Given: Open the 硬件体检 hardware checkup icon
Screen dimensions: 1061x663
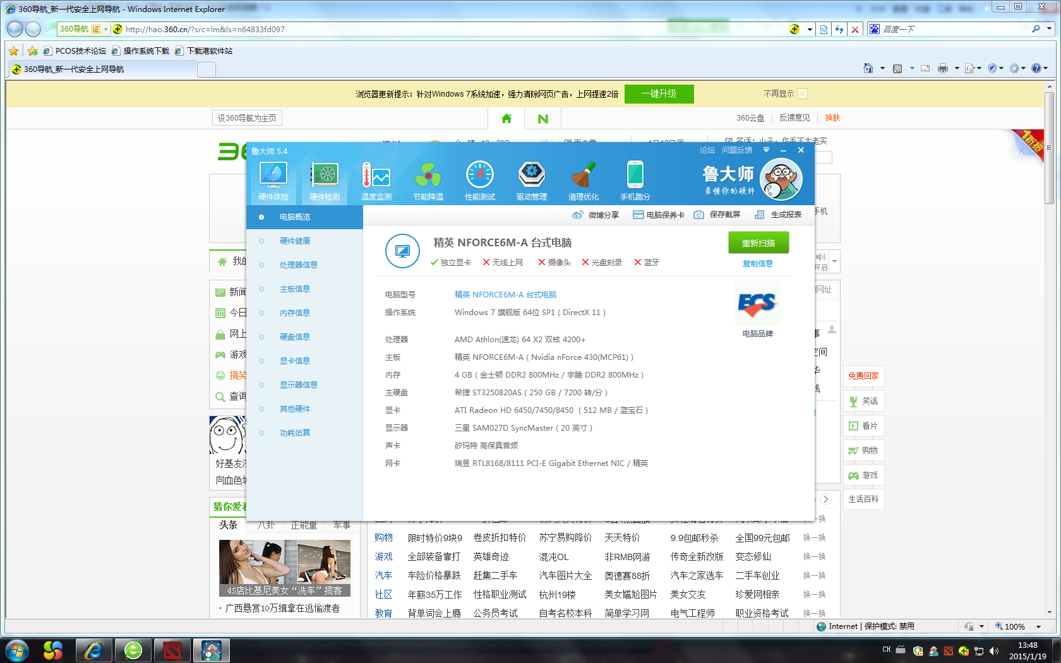Looking at the screenshot, I should tap(273, 181).
